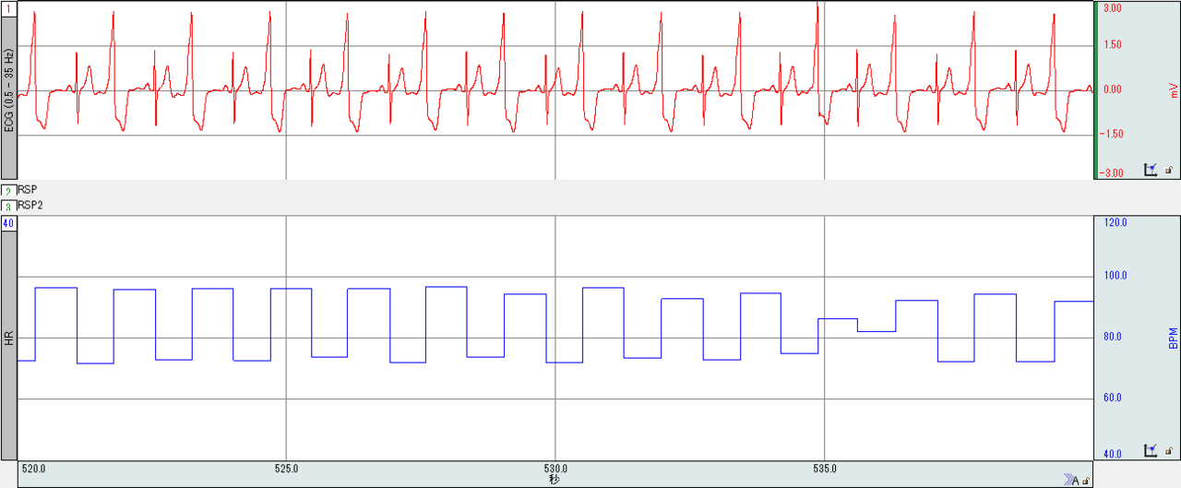Click the -1.50 ECG scale value
Screen dimensions: 1181x488
1111,134
